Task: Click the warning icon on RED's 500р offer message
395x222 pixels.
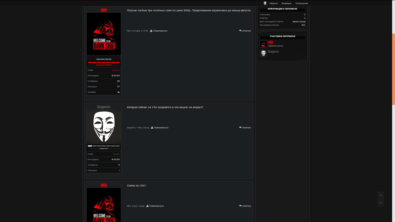Action: [151, 31]
